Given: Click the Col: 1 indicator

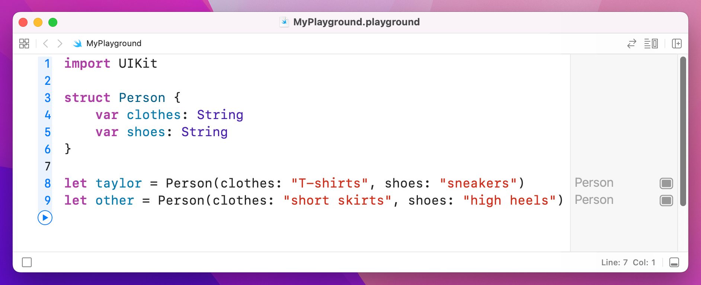Looking at the screenshot, I should [644, 262].
